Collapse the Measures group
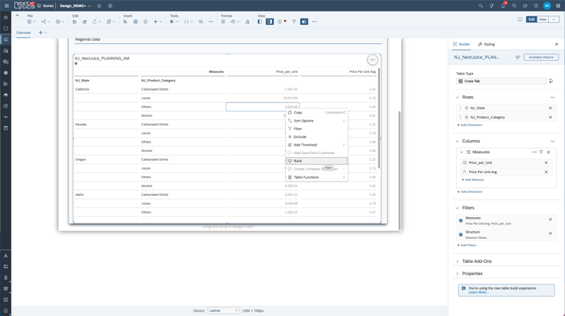Image resolution: width=565 pixels, height=316 pixels. (462, 152)
